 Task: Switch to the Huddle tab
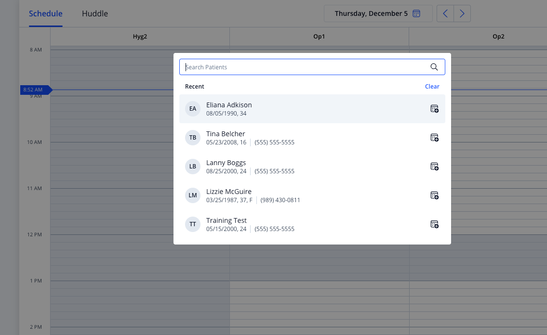tap(95, 13)
